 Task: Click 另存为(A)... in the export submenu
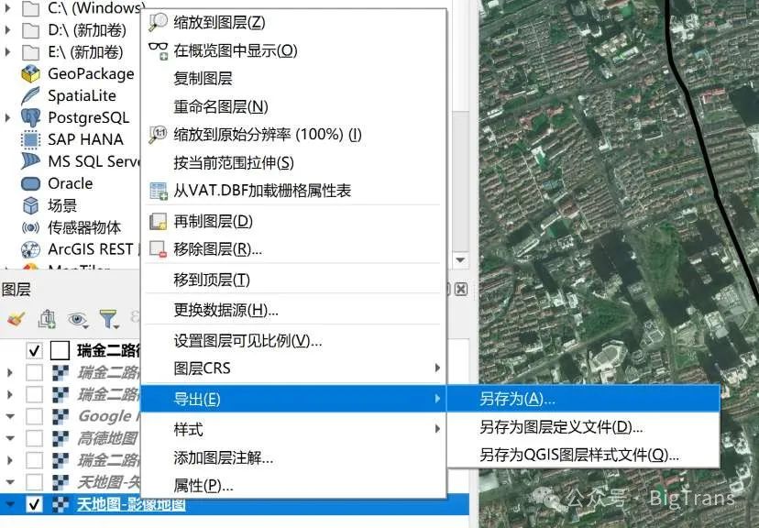[583, 399]
